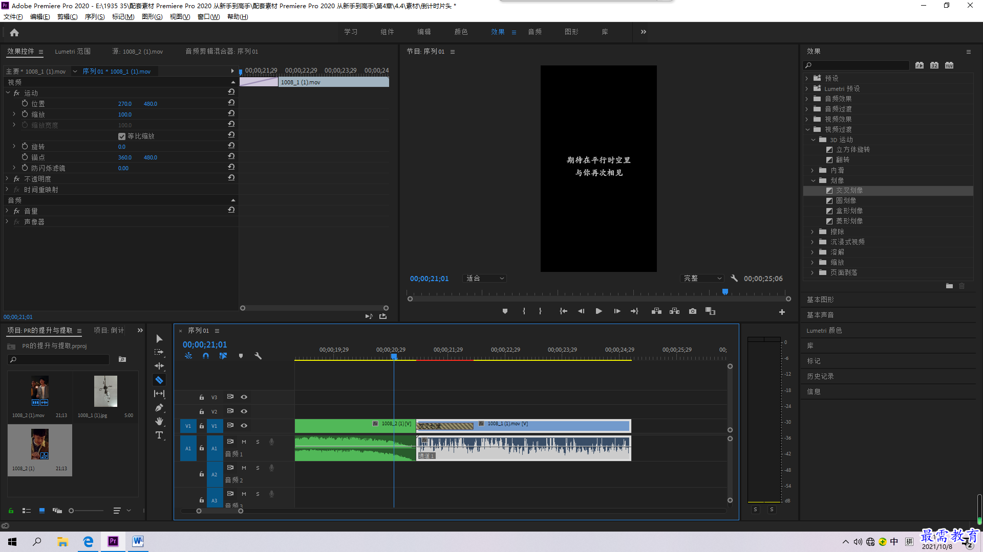This screenshot has height=552, width=983.
Task: Mark Out point button
Action: (540, 311)
